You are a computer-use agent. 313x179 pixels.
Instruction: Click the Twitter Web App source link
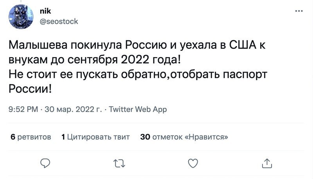137,109
